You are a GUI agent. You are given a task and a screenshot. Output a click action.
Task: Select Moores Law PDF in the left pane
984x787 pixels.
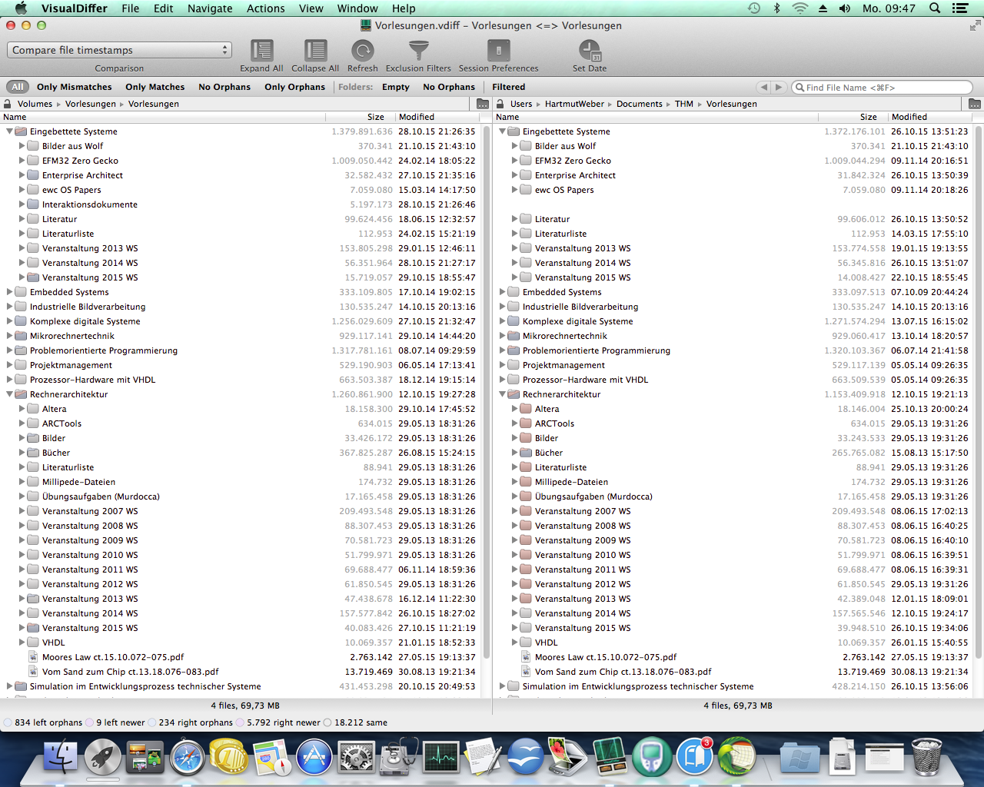[x=113, y=657]
